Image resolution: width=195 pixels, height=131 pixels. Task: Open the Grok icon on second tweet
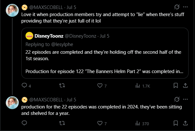pyautogui.click(x=177, y=99)
